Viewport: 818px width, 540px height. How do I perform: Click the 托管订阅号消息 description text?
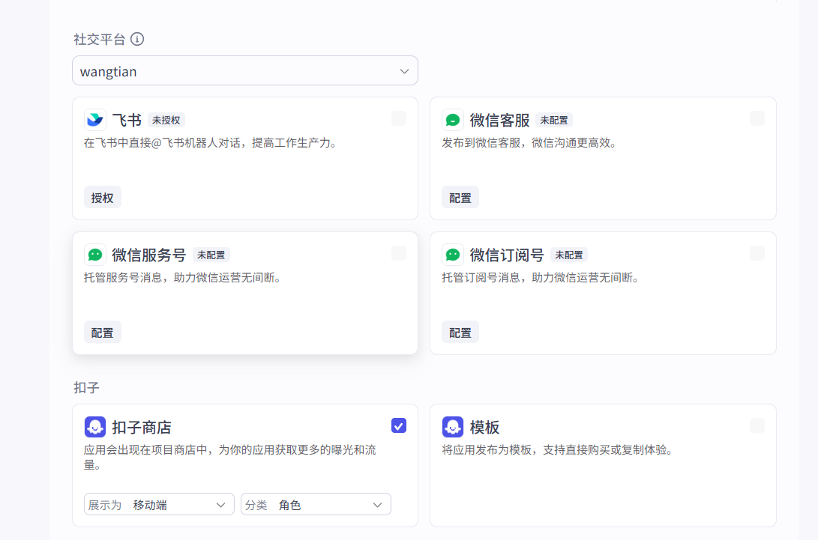click(541, 278)
